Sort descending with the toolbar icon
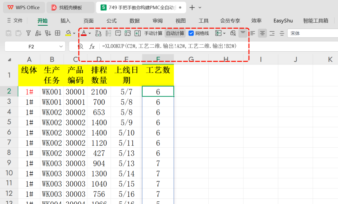 (48, 33)
